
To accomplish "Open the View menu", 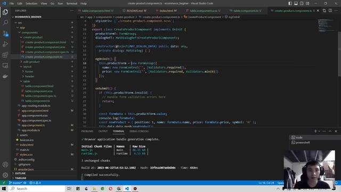I will (x=44, y=4).
